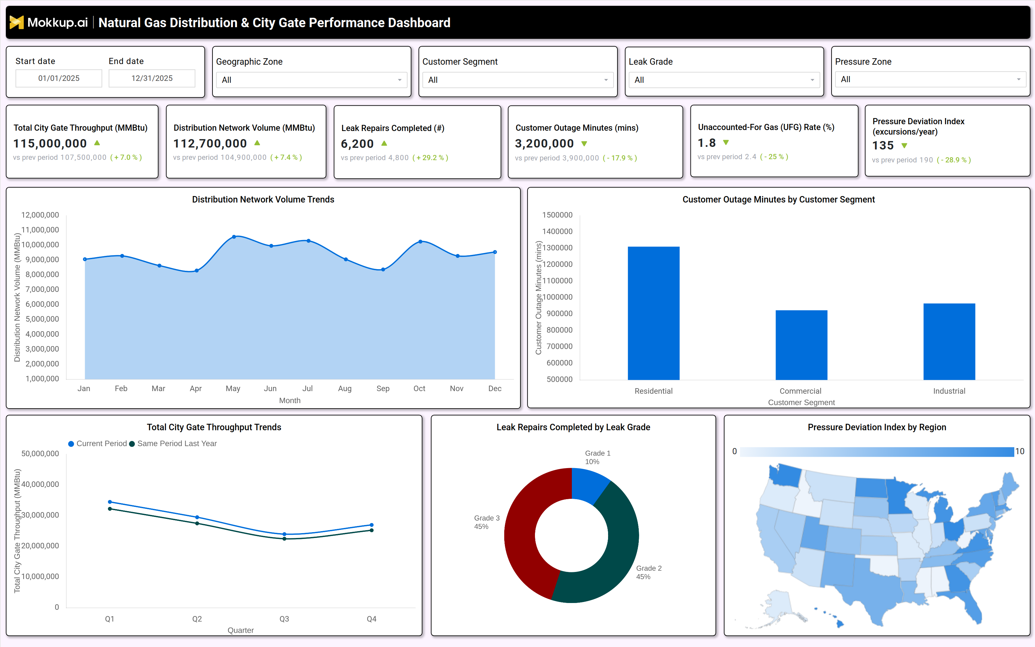Click the 'Total City Gate Throughput Trends' title

(214, 427)
